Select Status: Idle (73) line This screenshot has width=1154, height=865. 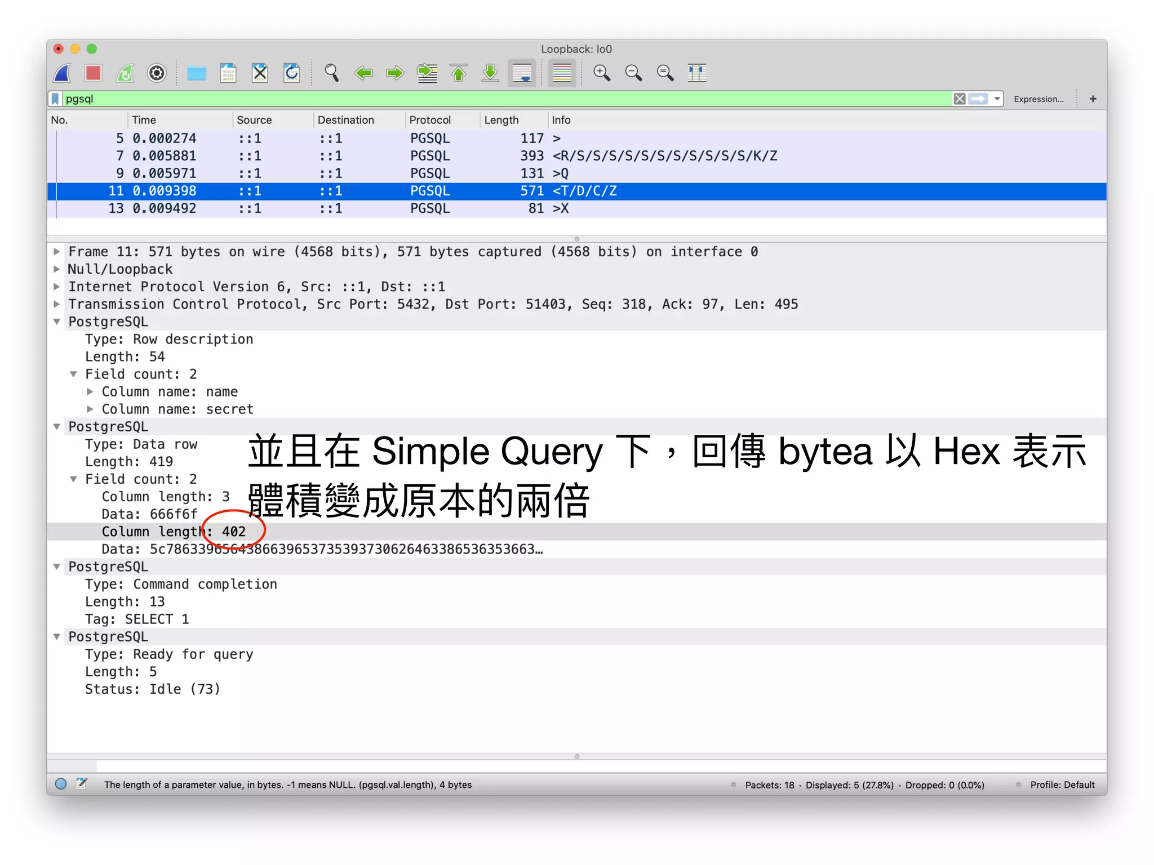click(x=153, y=689)
